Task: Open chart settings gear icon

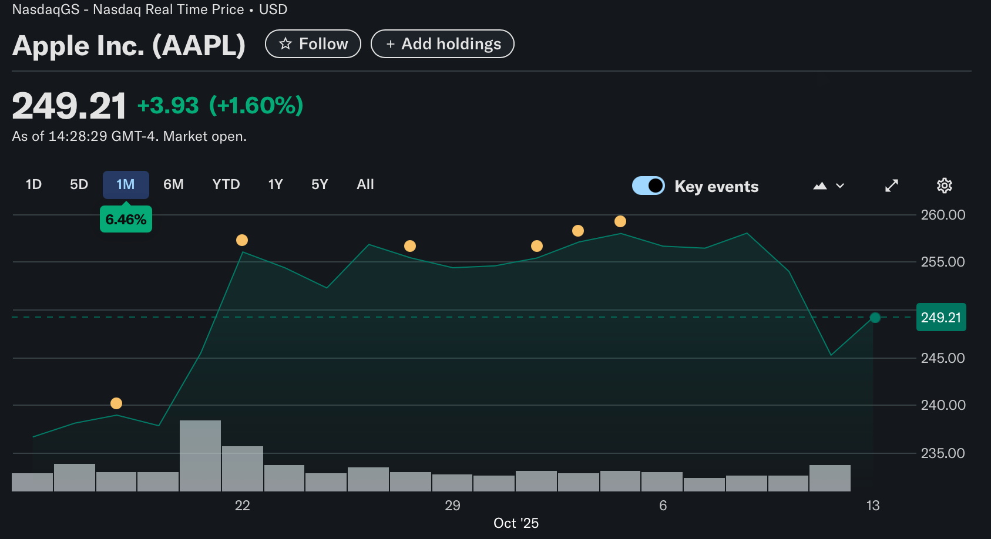Action: (x=944, y=186)
